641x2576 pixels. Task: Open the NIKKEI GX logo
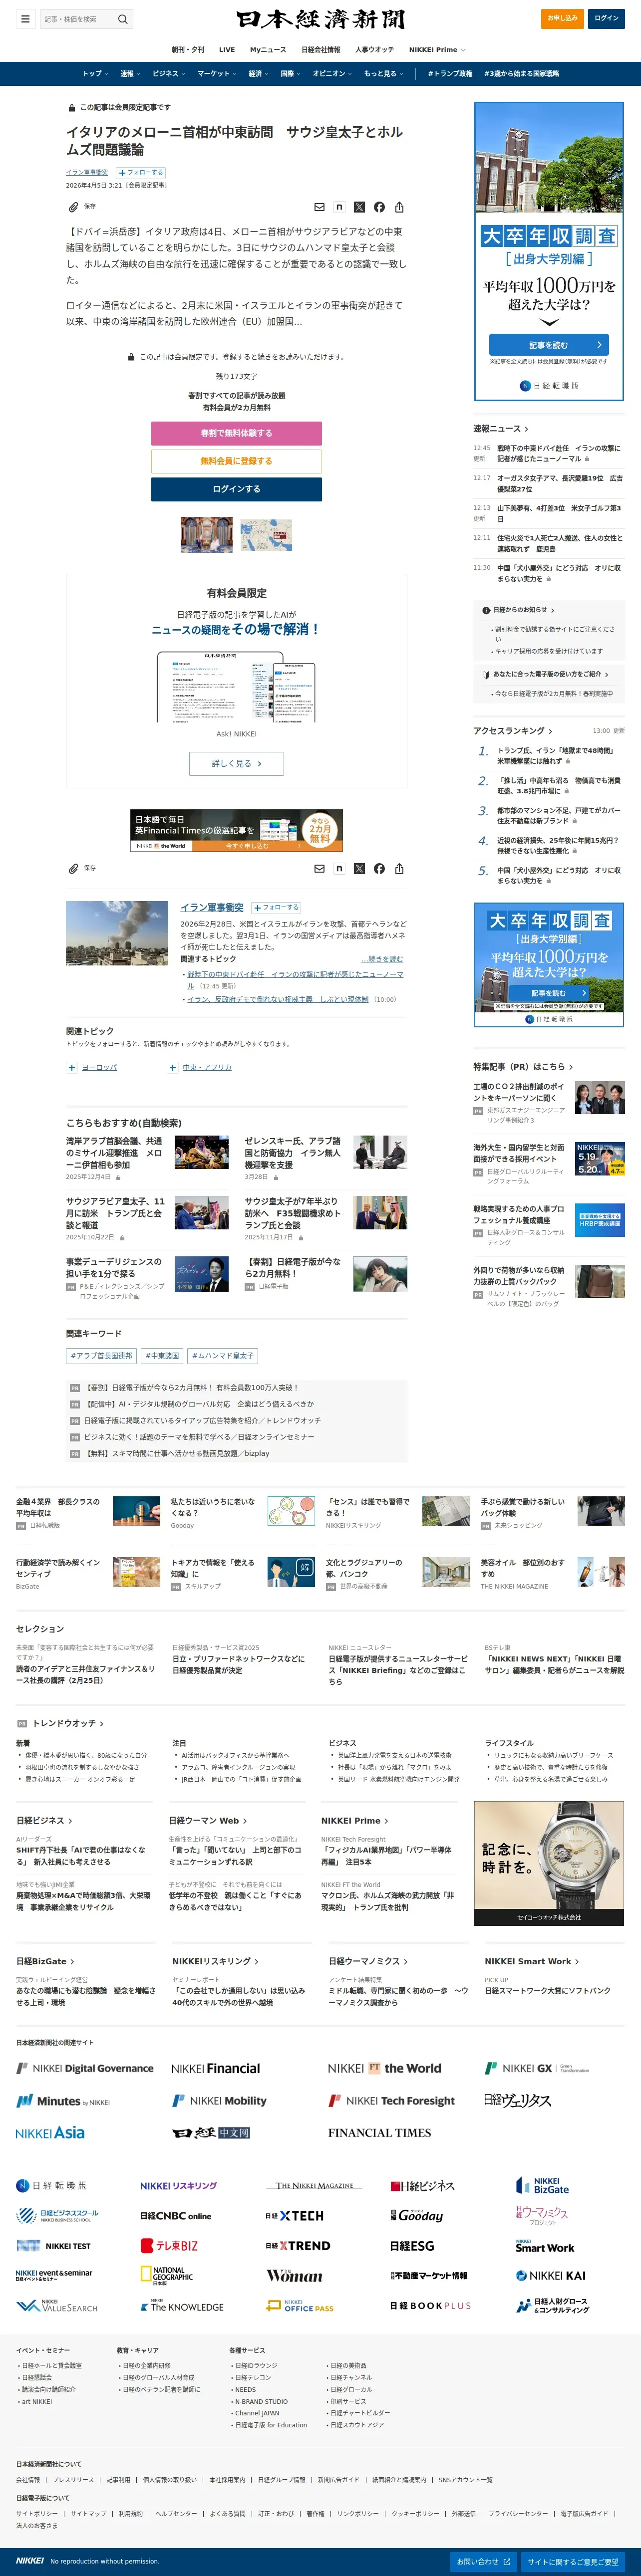(x=536, y=2068)
